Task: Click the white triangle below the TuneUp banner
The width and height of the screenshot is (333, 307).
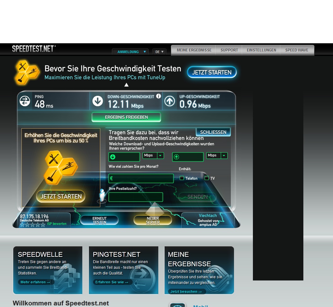Action: 126,85
